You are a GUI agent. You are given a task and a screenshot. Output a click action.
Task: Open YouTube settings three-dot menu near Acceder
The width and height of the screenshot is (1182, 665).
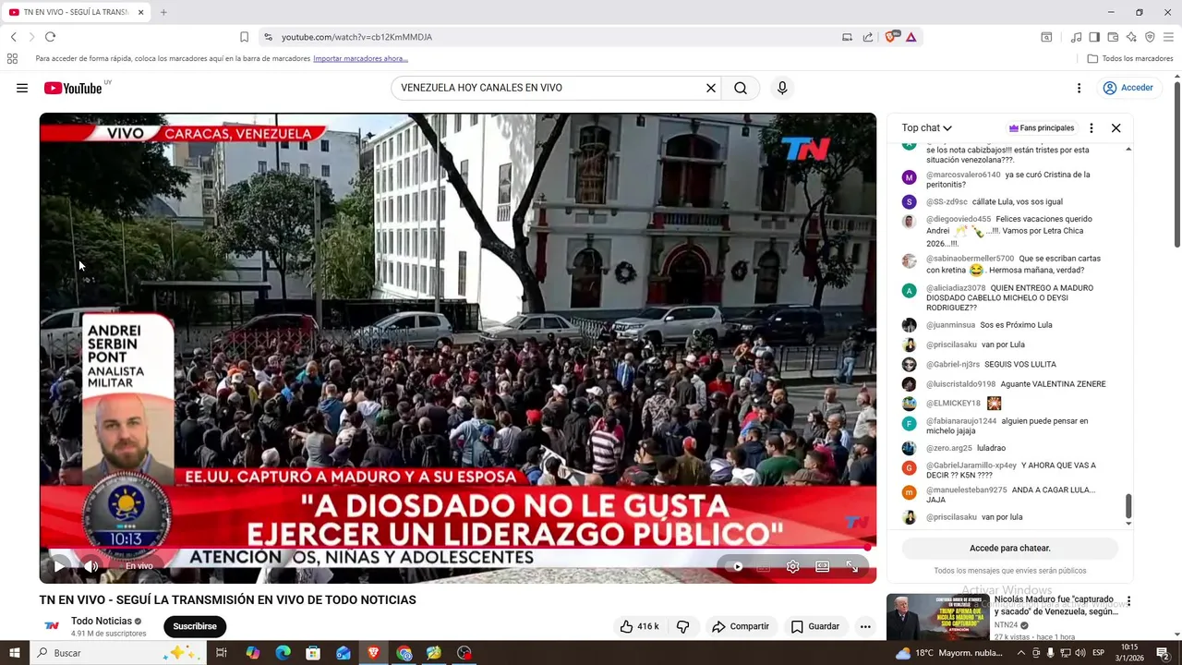[x=1079, y=88]
